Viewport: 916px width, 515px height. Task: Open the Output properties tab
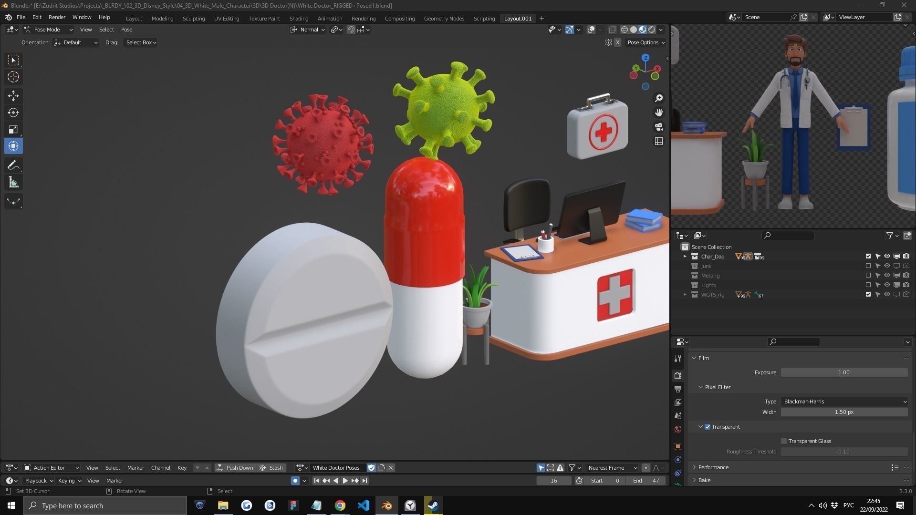pos(678,389)
